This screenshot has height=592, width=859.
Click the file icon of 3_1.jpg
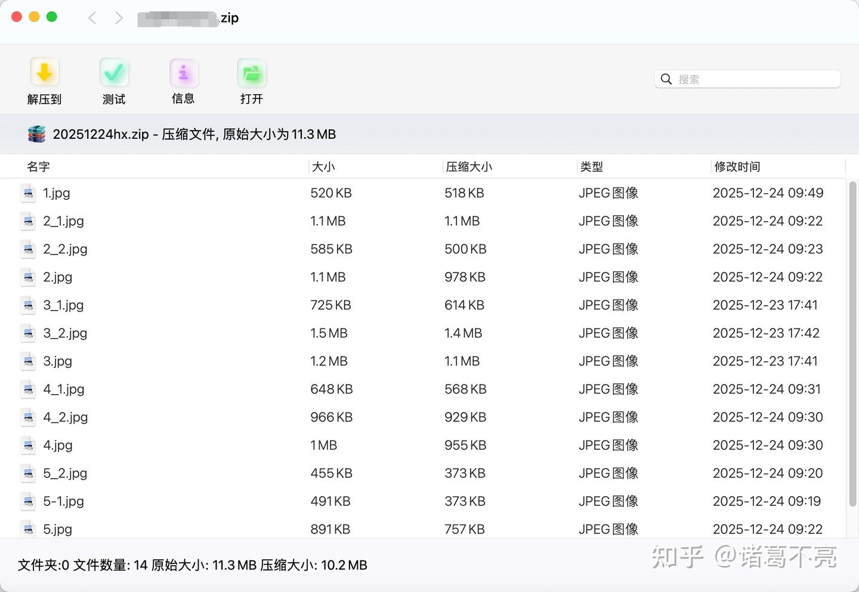pyautogui.click(x=28, y=305)
